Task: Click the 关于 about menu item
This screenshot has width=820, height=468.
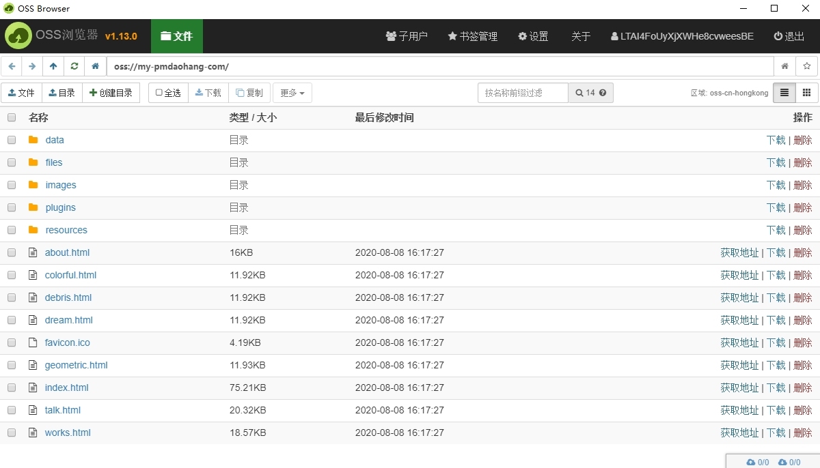Action: tap(581, 36)
